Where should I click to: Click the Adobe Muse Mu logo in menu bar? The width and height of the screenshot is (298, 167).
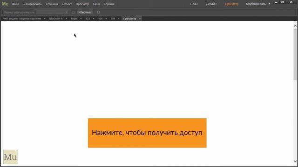tap(5, 4)
